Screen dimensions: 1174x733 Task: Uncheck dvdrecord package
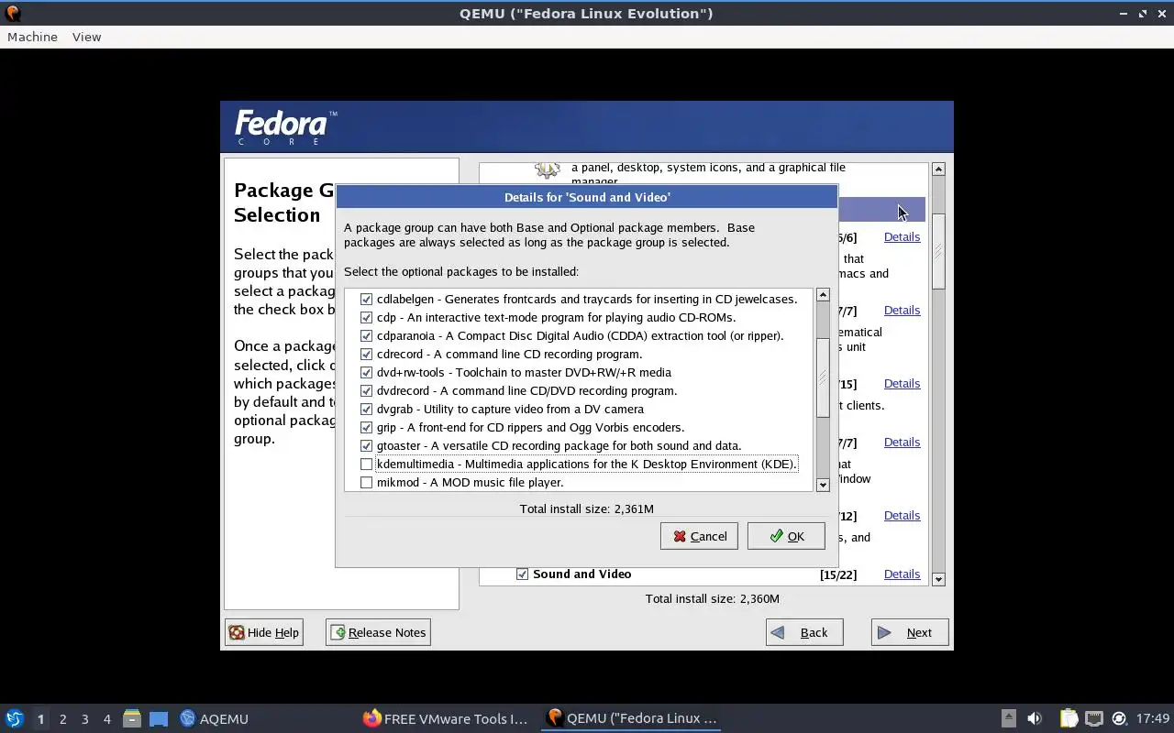pos(366,390)
